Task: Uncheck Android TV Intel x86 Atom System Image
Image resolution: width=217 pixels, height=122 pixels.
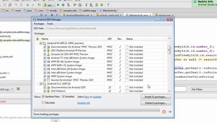Action: pyautogui.click(x=45, y=58)
